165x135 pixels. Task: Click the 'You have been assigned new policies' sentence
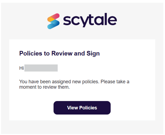click(59, 82)
